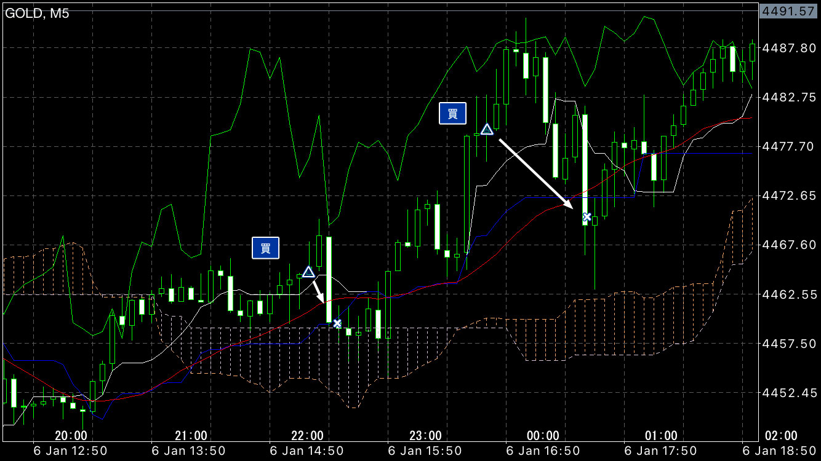Select the entry triangle beside the upper 買 label
Viewport: 821px width, 461px height.
487,129
